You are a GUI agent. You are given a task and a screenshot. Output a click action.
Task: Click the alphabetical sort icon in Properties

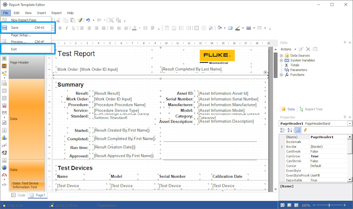click(x=289, y=130)
